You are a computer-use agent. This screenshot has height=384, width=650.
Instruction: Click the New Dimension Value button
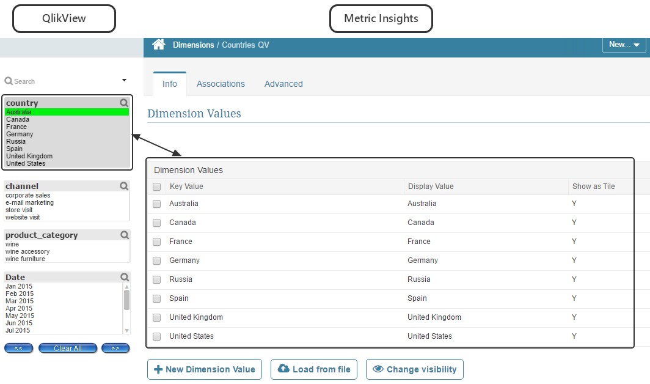pyautogui.click(x=205, y=369)
